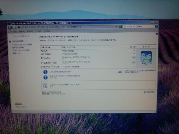Image resolution: width=179 pixels, height=134 pixels.
Task: Open the view software details online link
Action: coord(65,85)
